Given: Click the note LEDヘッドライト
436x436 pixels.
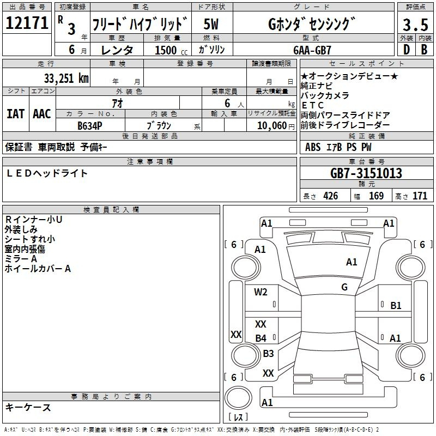Looking at the screenshot, I should tap(47, 173).
